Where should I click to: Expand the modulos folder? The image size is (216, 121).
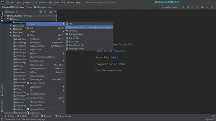tap(11, 26)
